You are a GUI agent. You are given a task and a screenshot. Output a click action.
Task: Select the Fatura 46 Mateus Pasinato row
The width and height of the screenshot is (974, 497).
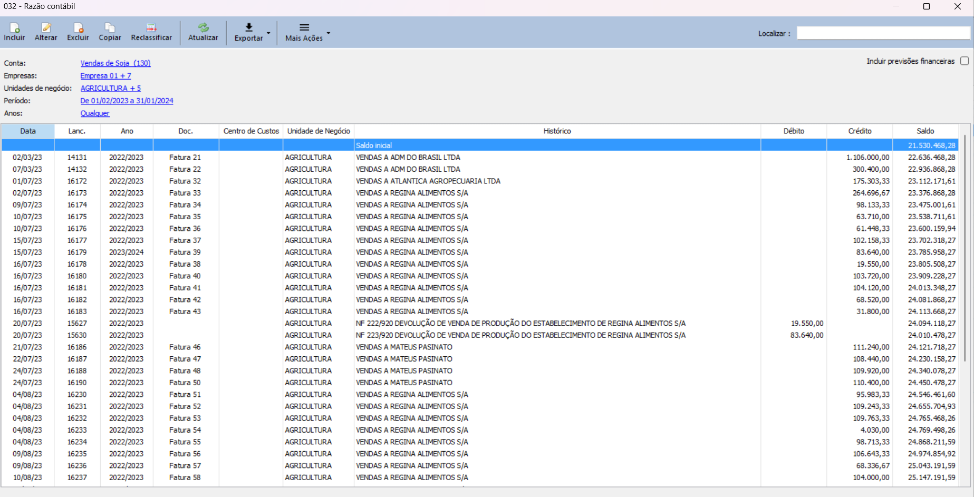point(404,347)
